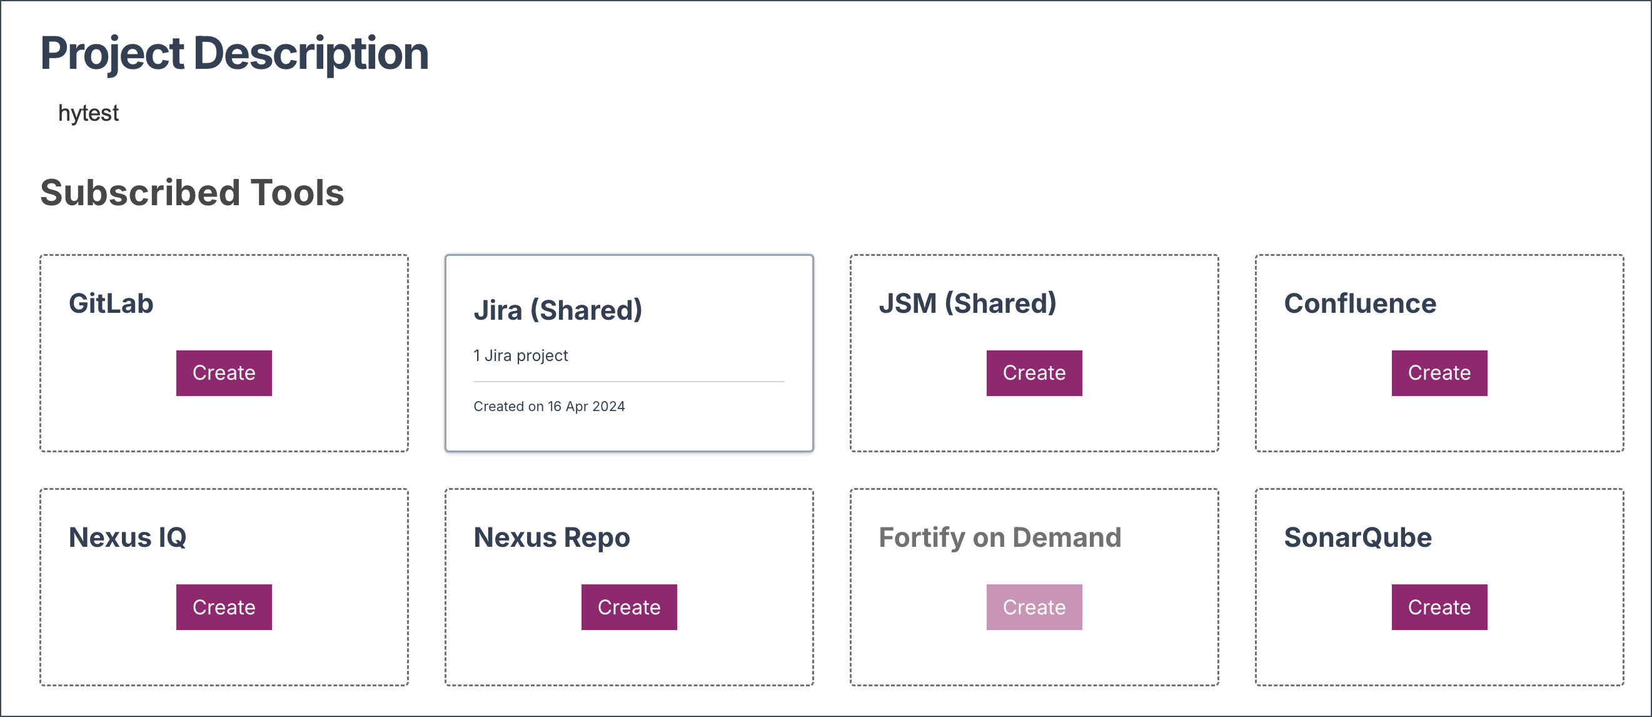Viewport: 1652px width, 717px height.
Task: Click the Subscribed Tools section heading
Action: pyautogui.click(x=192, y=193)
